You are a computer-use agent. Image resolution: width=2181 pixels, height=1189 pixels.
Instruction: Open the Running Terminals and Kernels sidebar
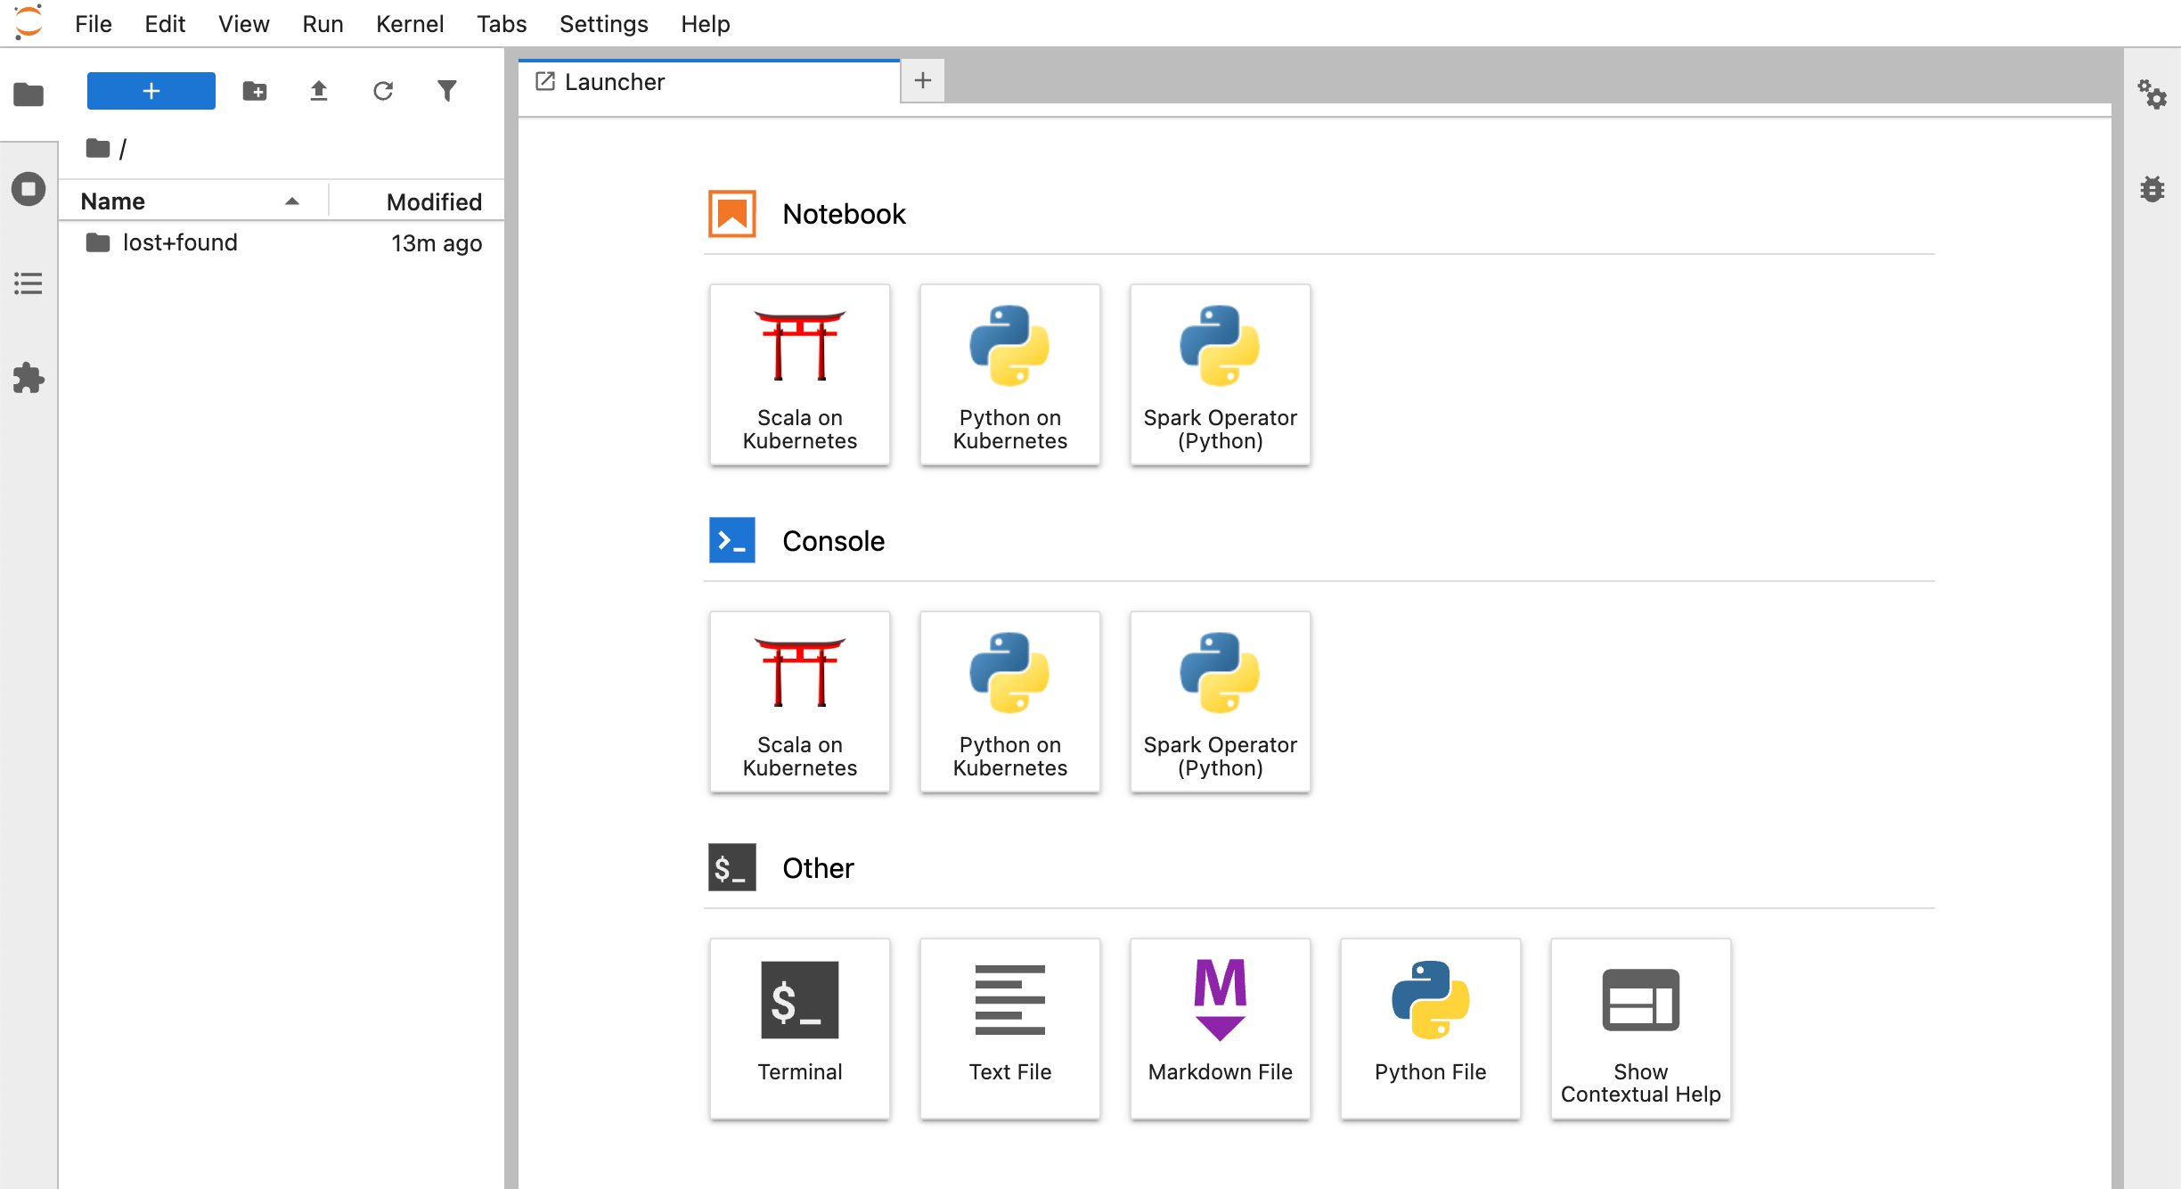point(29,189)
